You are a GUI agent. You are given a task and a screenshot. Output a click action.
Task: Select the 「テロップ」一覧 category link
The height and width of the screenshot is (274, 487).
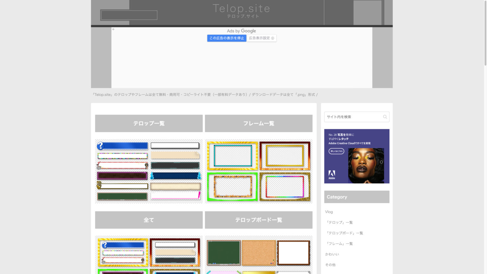[x=339, y=223]
